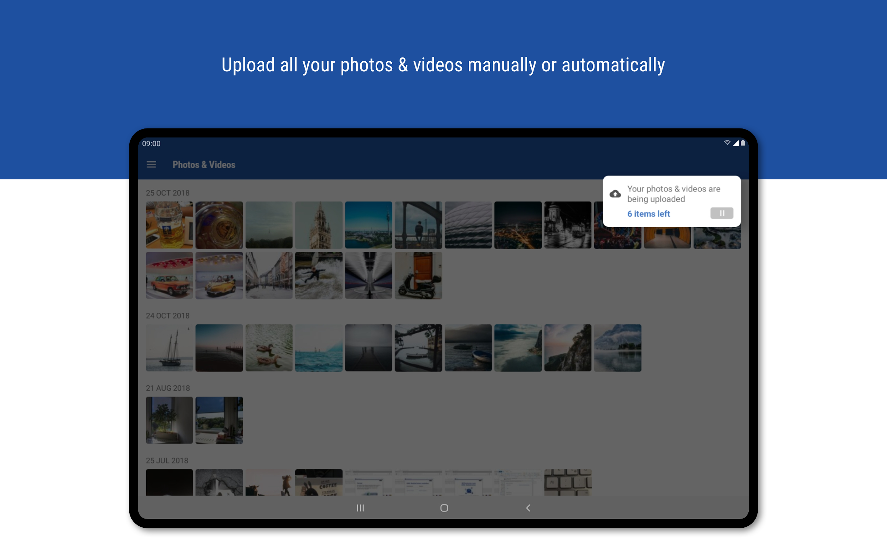
Task: Click the cellular signal strength icon
Action: click(736, 143)
